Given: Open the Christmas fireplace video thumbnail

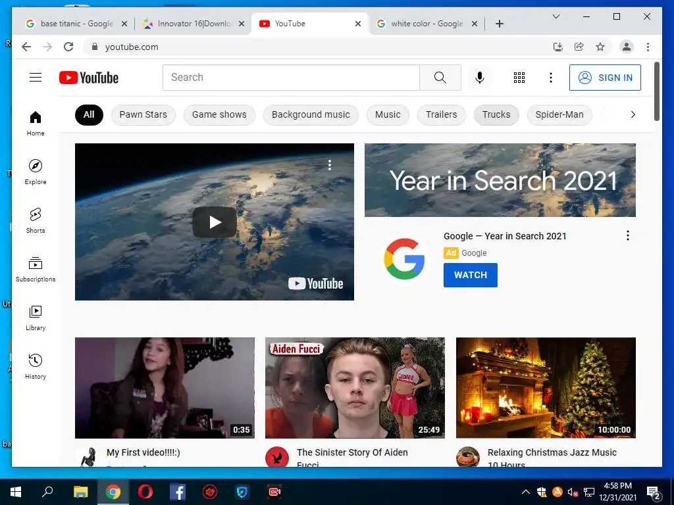Looking at the screenshot, I should [546, 388].
